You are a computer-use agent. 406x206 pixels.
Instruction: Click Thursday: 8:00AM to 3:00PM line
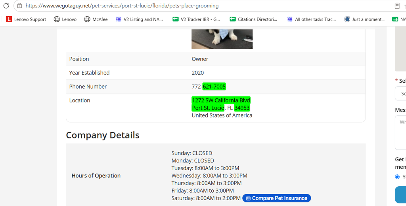point(206,183)
